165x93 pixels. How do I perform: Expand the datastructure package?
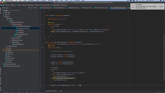pyautogui.click(x=11, y=40)
